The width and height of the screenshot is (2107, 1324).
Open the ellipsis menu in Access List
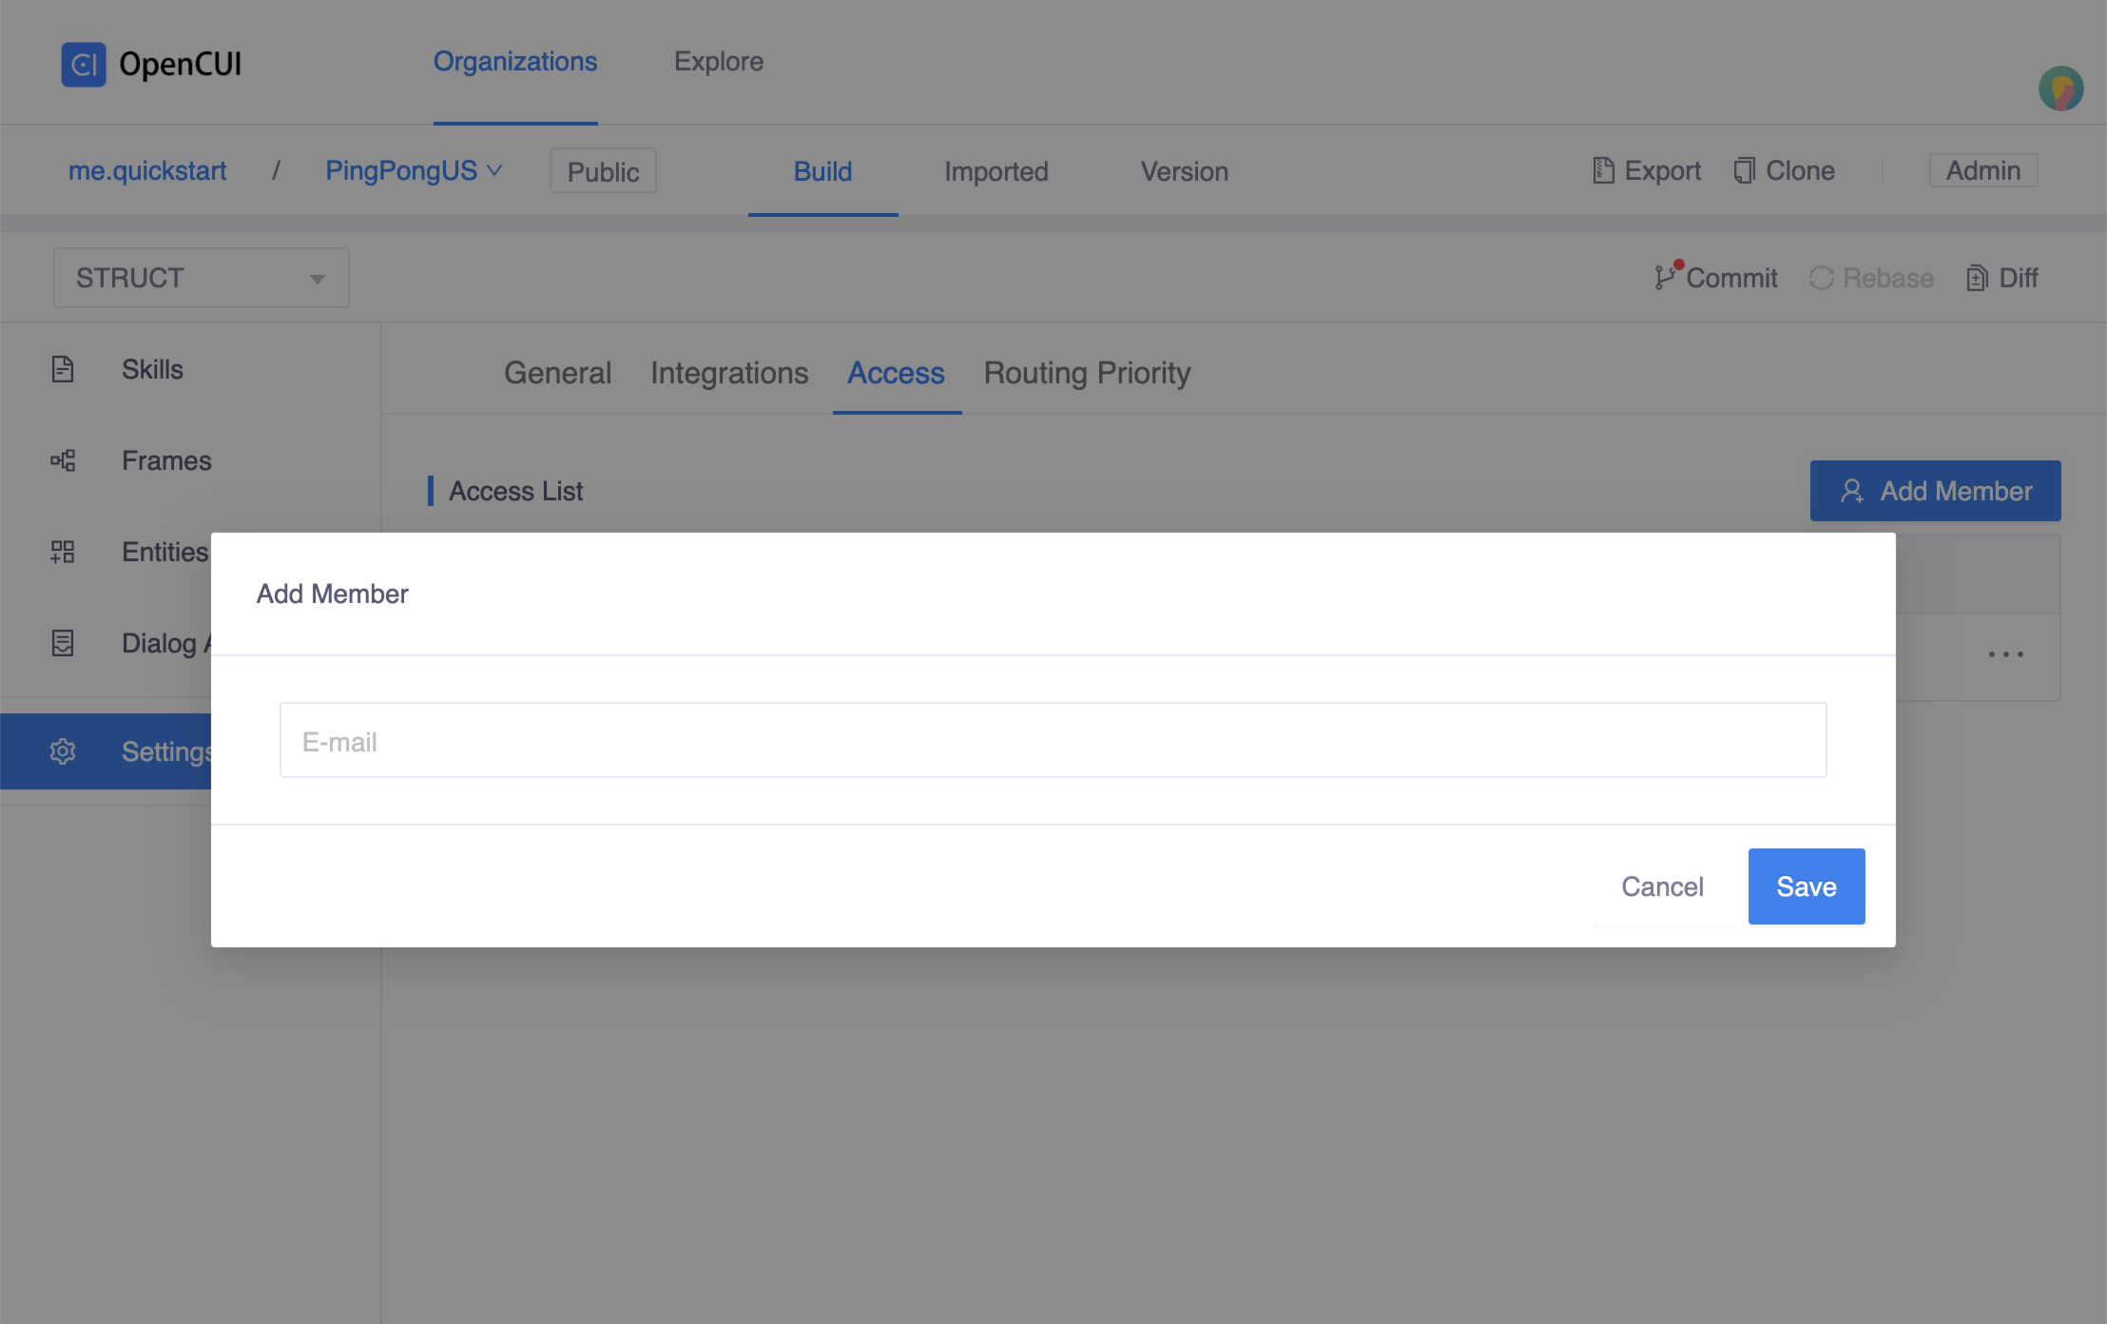pos(2006,653)
